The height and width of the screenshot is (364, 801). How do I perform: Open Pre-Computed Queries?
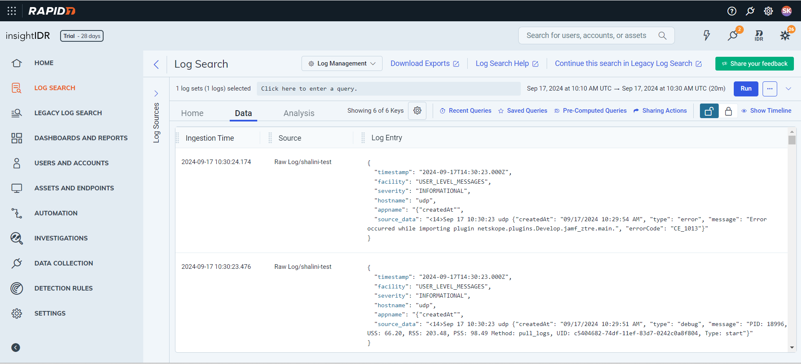[x=590, y=111]
